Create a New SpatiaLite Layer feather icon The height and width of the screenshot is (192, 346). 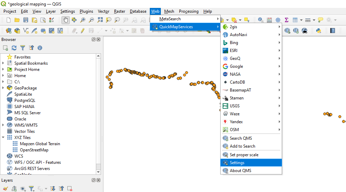[34, 31]
